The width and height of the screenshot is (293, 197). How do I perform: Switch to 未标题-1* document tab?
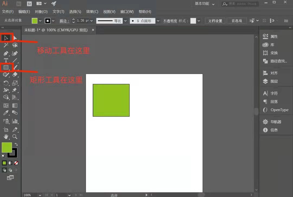(56, 30)
